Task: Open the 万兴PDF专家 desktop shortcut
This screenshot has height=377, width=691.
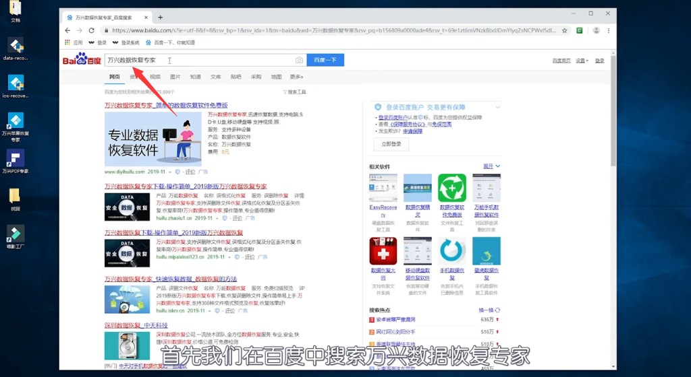Action: 16,162
